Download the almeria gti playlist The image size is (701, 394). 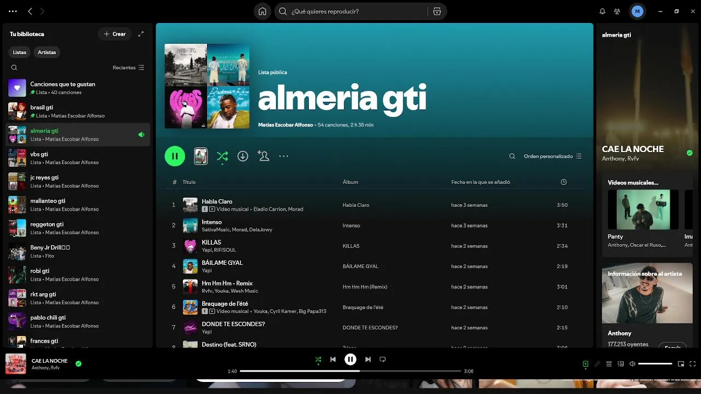click(243, 156)
